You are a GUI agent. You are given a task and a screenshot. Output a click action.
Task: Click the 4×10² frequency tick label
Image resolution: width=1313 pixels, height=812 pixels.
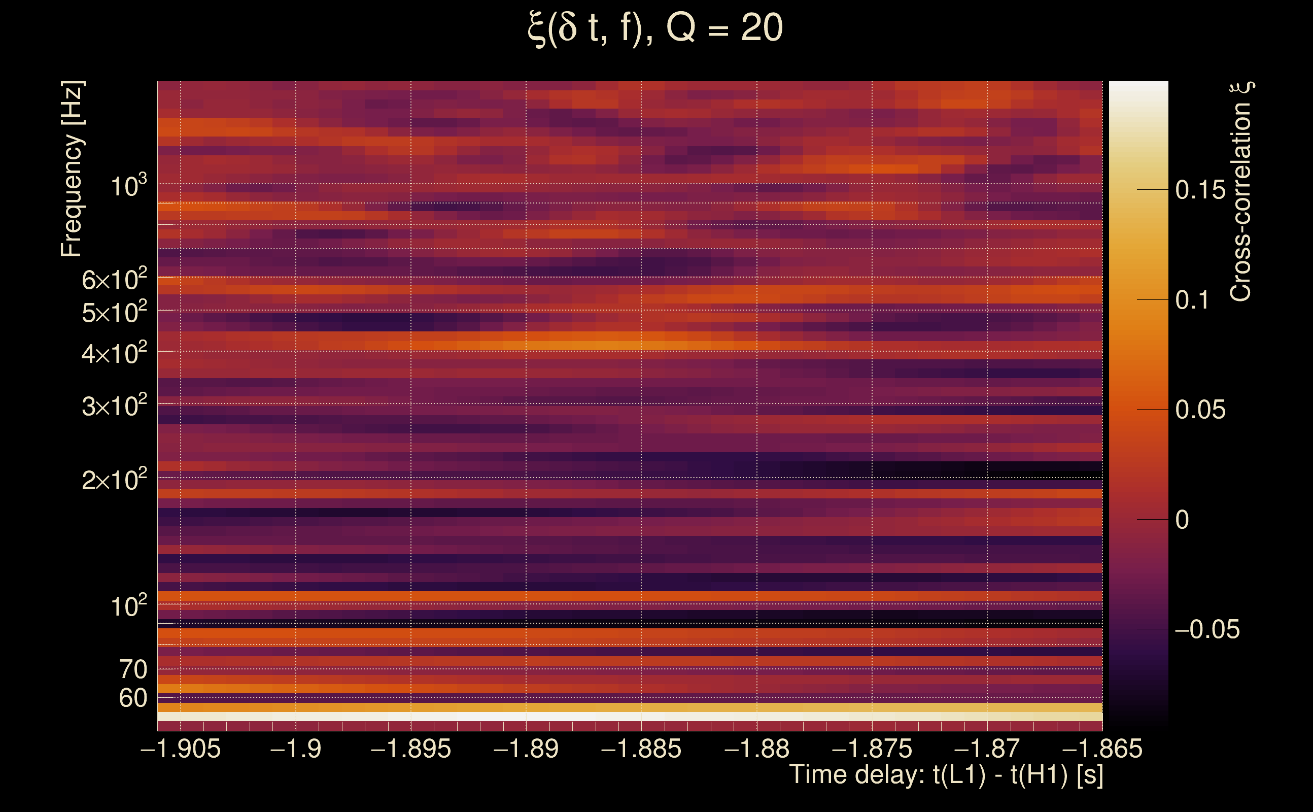pyautogui.click(x=114, y=353)
